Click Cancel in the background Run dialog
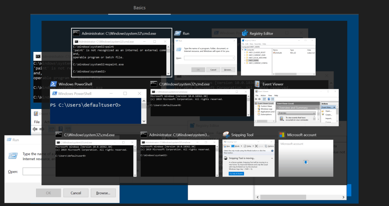Screen dimensions: 389x206 click(x=76, y=193)
